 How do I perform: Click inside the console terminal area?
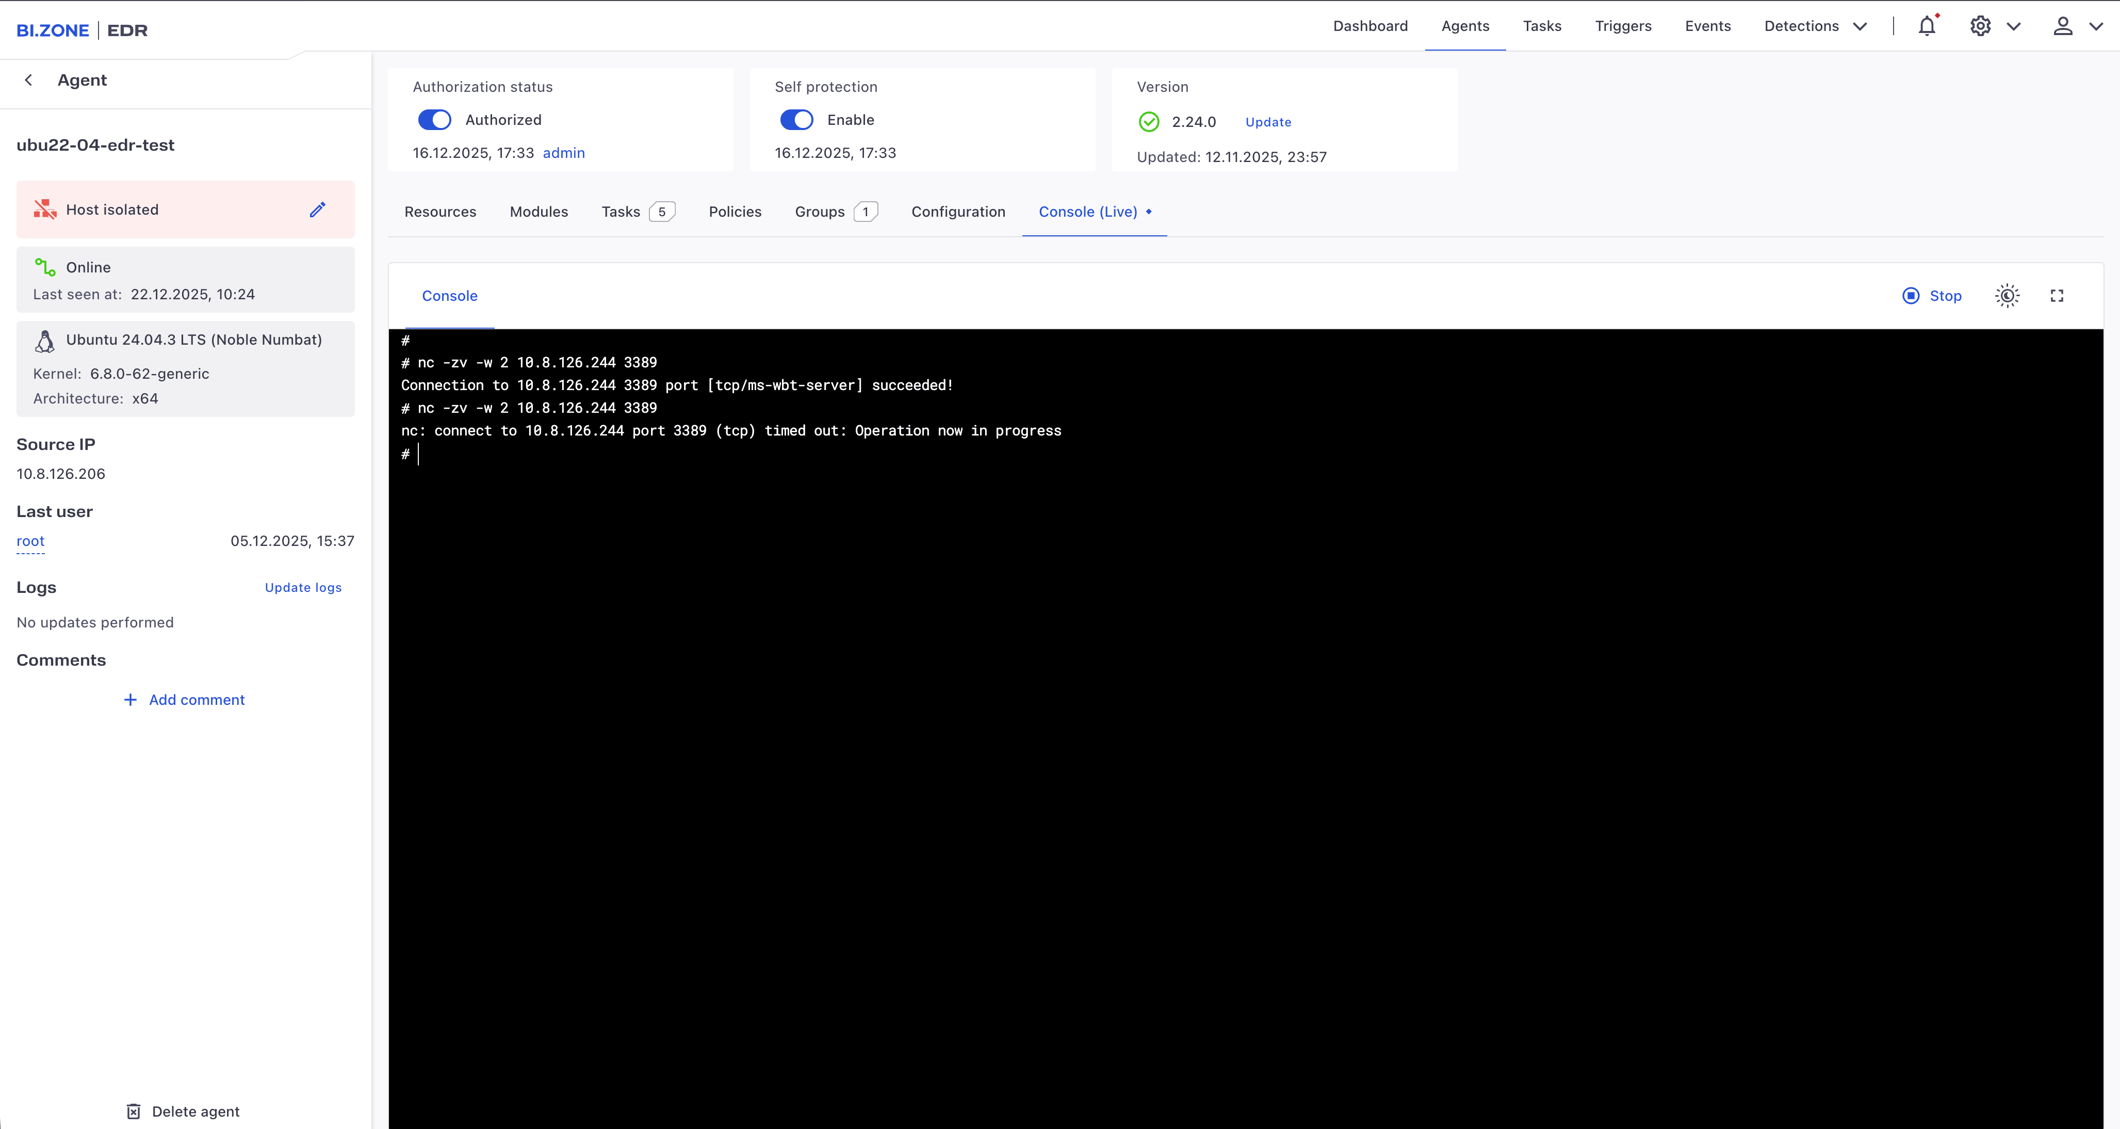(1234, 659)
